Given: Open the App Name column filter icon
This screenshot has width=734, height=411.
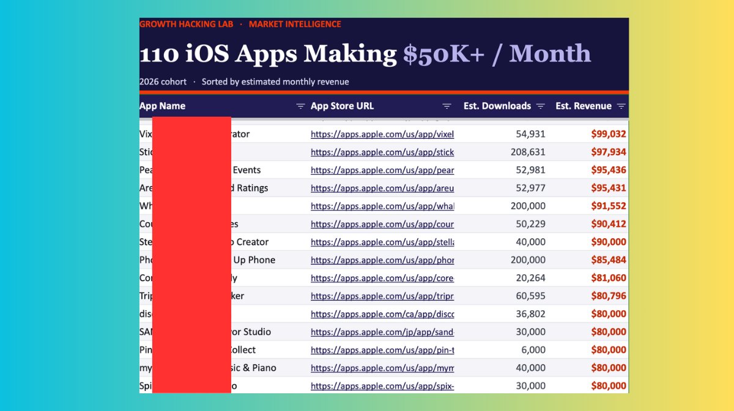Looking at the screenshot, I should (x=300, y=106).
